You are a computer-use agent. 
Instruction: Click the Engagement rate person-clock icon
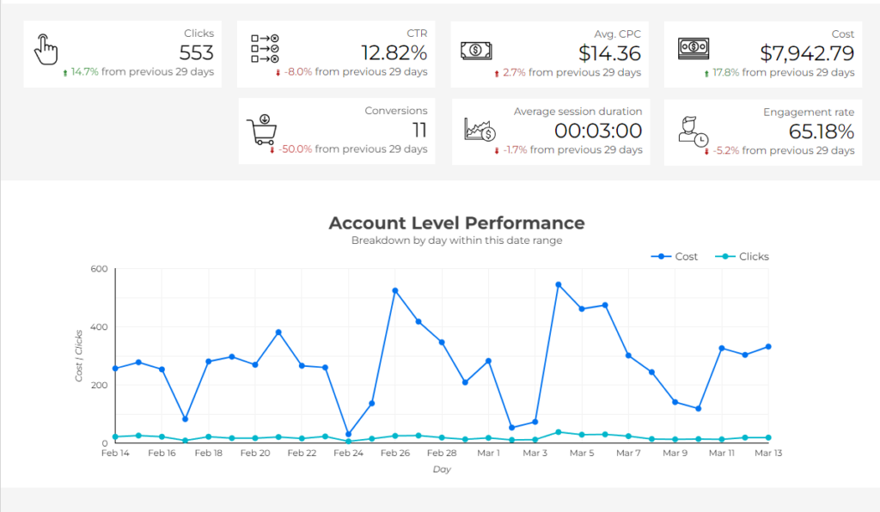694,131
